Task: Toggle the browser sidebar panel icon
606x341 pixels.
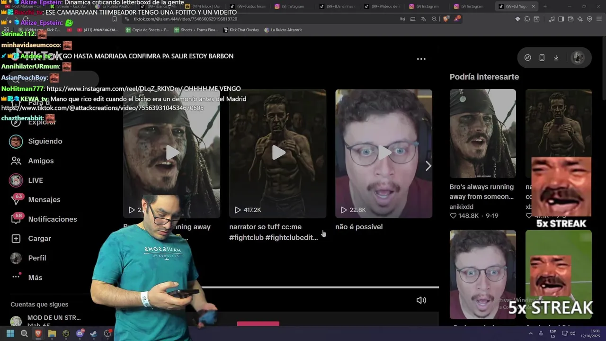Action: (x=561, y=19)
